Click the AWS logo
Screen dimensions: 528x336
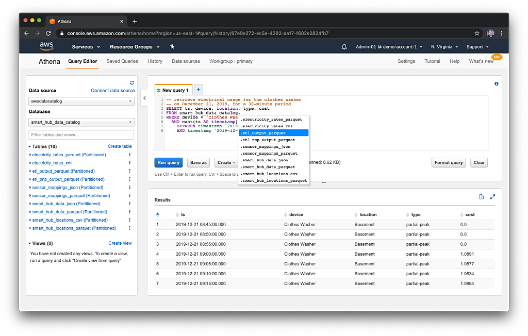click(46, 46)
